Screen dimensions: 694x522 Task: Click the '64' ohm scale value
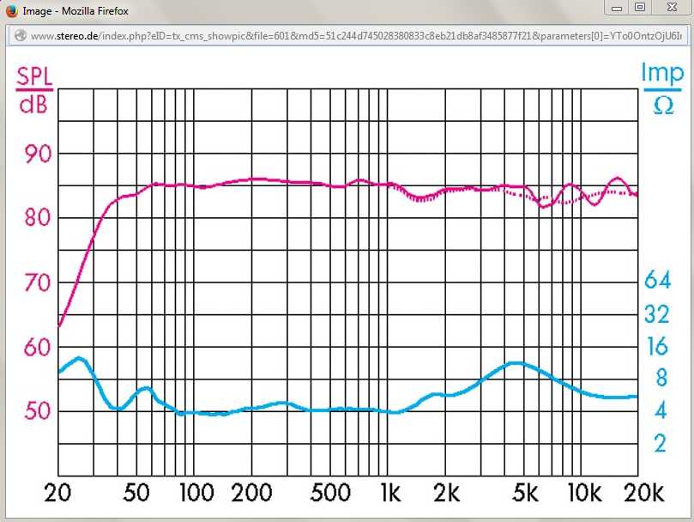click(x=658, y=280)
